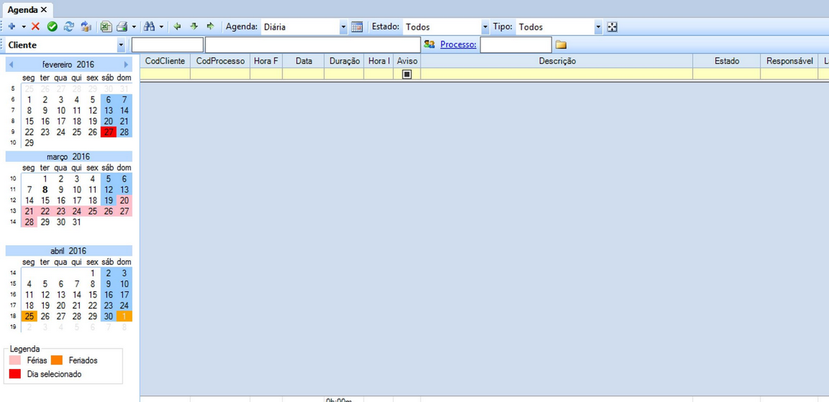Click the expand icon after Tipo dropdown
This screenshot has height=402, width=829.
pyautogui.click(x=612, y=27)
